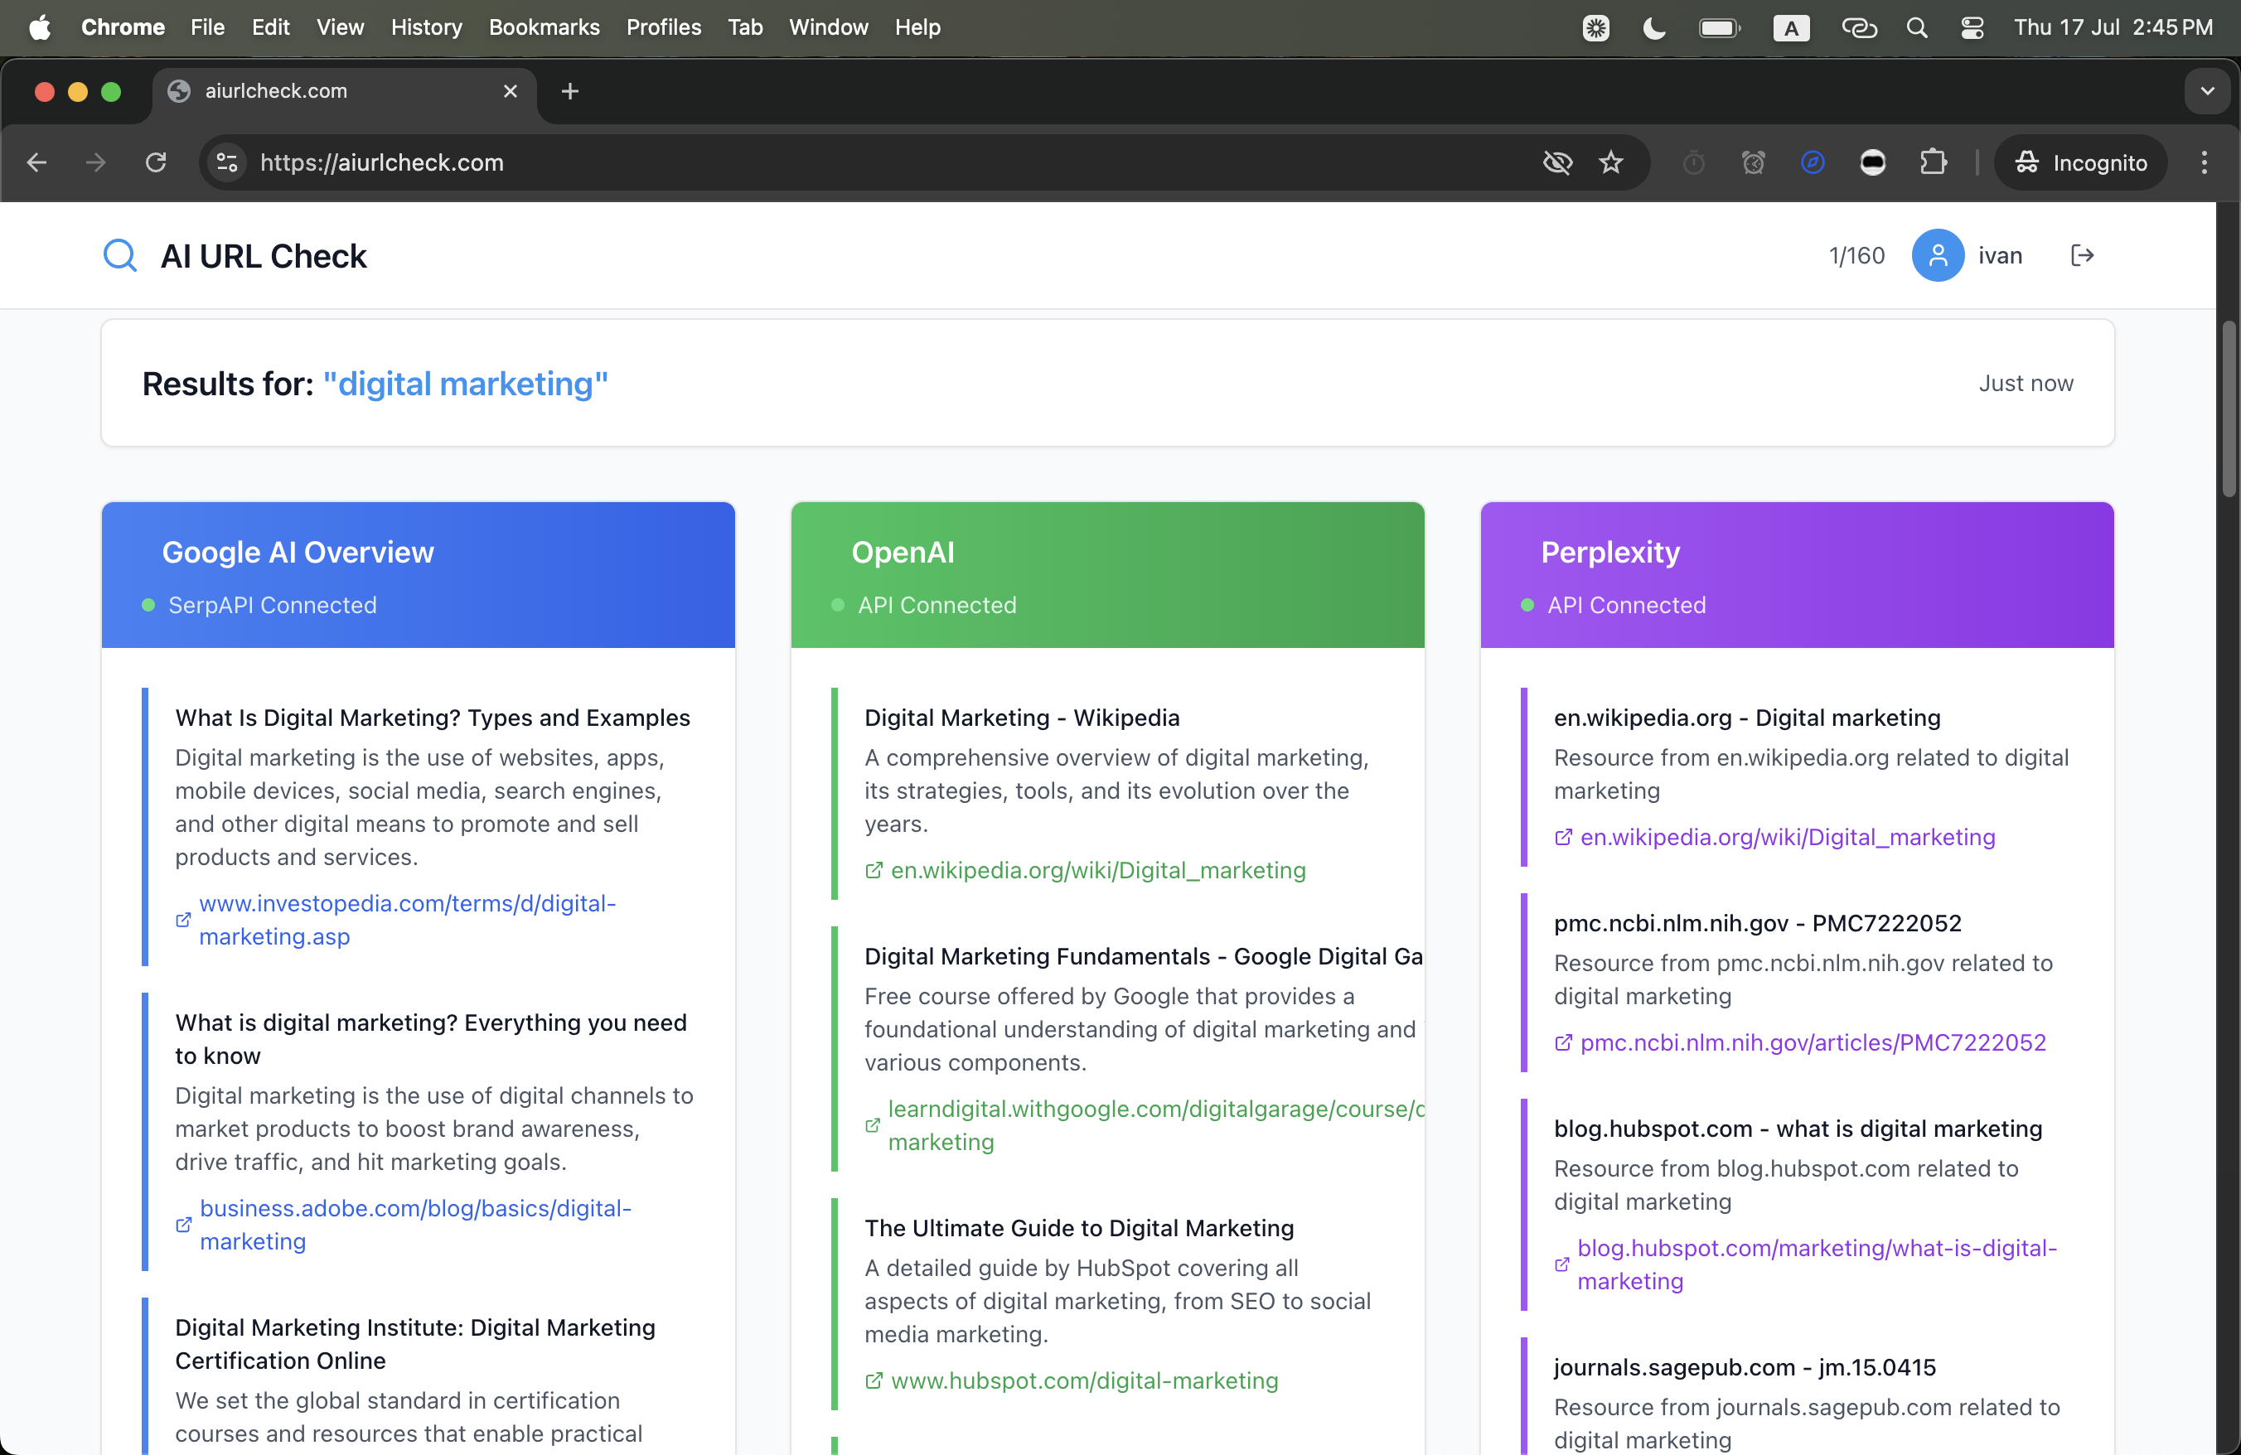Click the blue compass extension icon
The image size is (2241, 1455).
point(1813,162)
